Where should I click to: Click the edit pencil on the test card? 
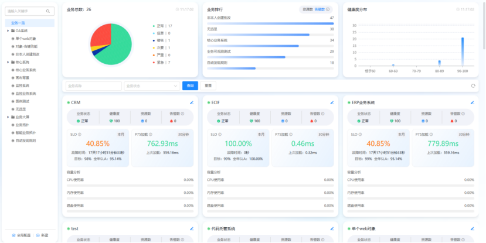click(x=192, y=229)
